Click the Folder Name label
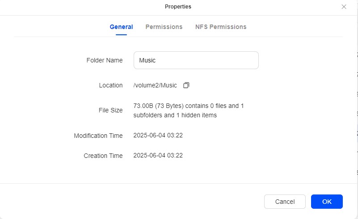Image resolution: width=358 pixels, height=219 pixels. tap(105, 60)
